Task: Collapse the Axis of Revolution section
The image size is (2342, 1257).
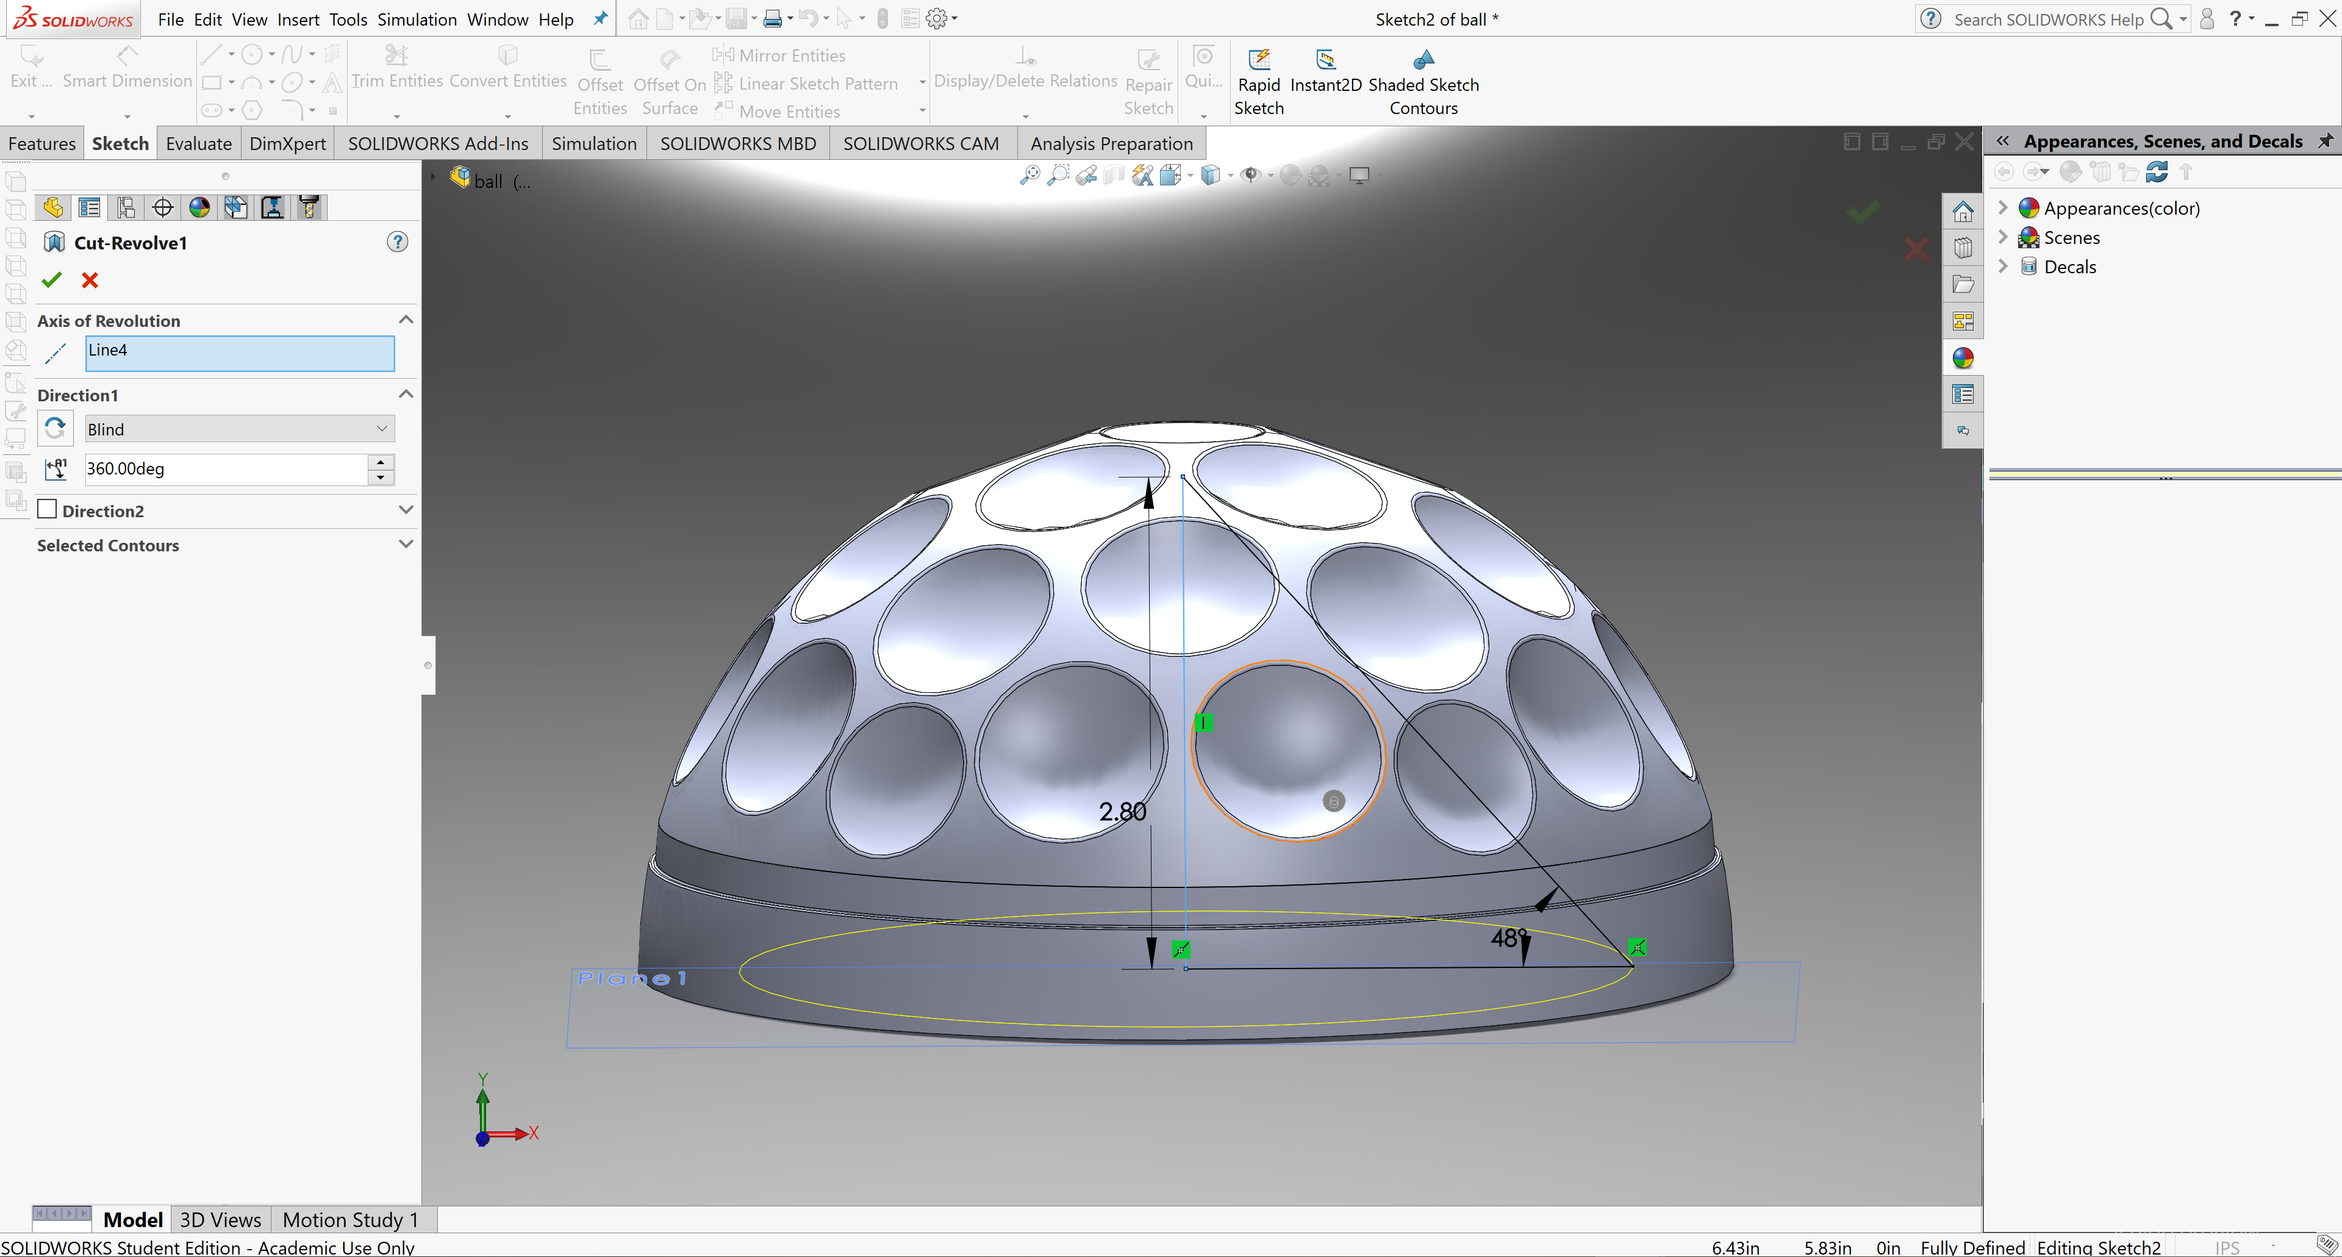Action: (x=406, y=320)
